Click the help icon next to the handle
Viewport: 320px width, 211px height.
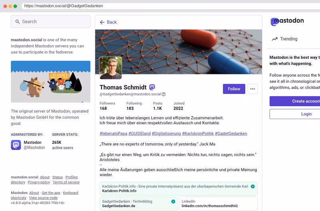point(164,94)
